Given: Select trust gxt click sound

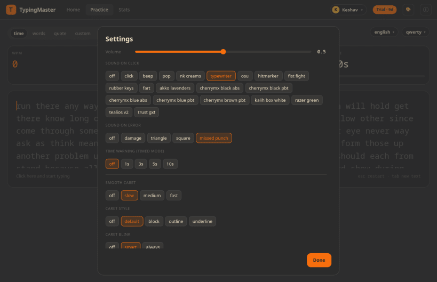Looking at the screenshot, I should click(x=147, y=112).
